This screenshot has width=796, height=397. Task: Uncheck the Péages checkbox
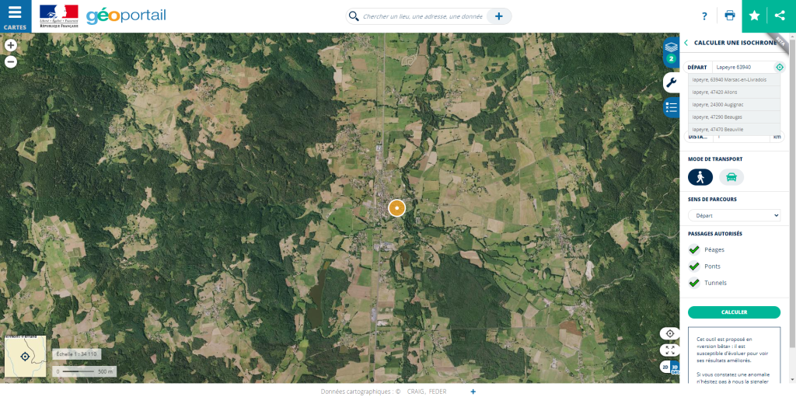pyautogui.click(x=694, y=249)
